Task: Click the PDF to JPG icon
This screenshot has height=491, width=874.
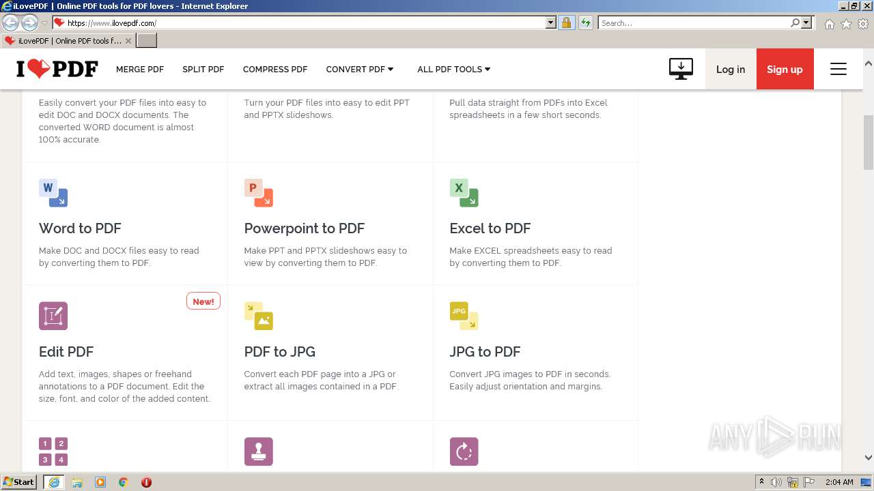Action: pyautogui.click(x=259, y=316)
